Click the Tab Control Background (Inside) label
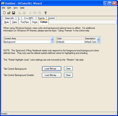The width and height of the screenshot is (118, 116). (x=19, y=75)
